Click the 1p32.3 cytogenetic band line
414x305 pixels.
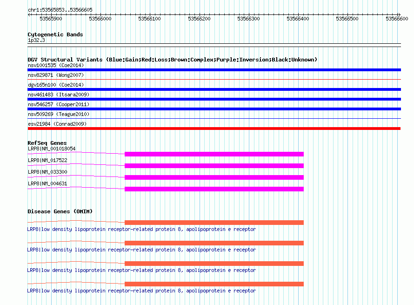[214, 45]
